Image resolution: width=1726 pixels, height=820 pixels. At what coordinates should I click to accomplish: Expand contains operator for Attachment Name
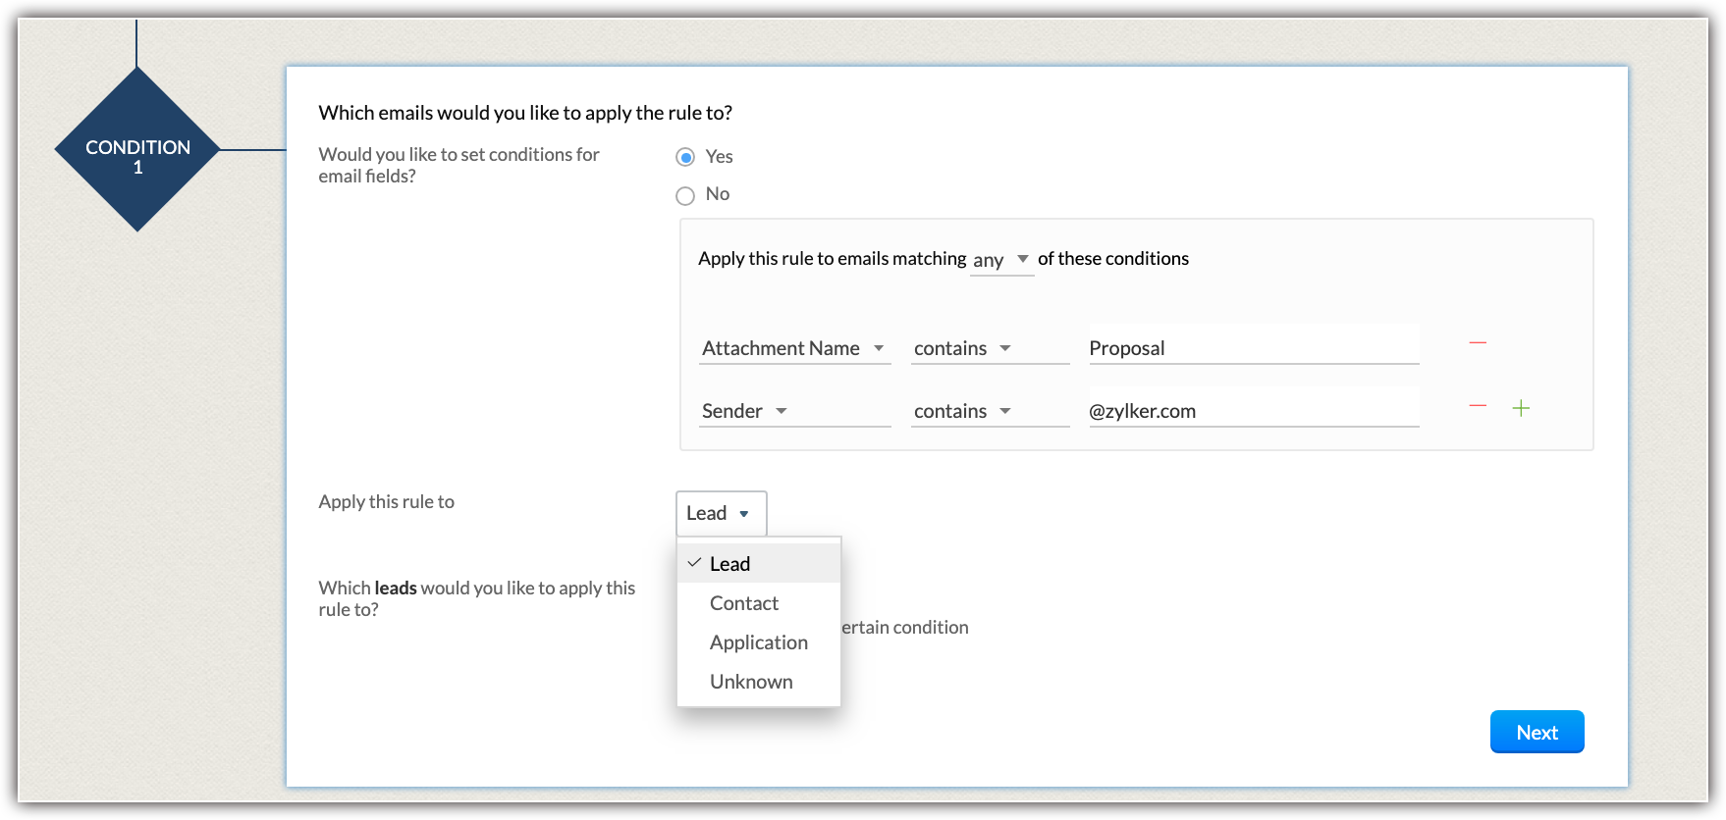click(990, 348)
